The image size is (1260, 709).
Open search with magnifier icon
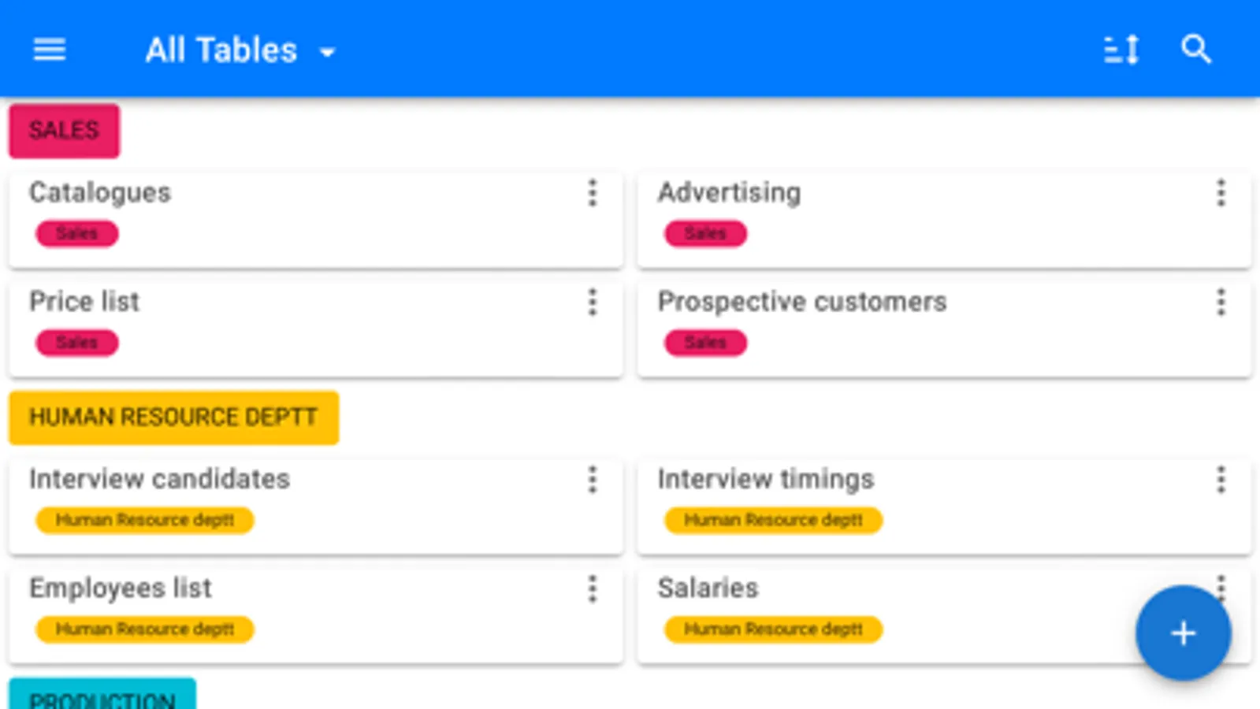[1195, 50]
